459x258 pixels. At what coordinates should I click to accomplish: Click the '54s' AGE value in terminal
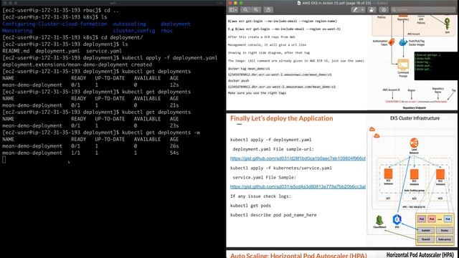(x=174, y=153)
